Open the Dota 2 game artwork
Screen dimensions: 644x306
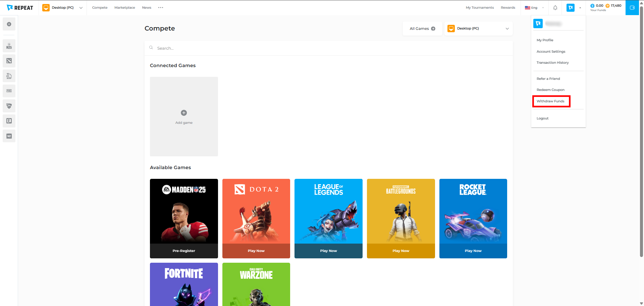click(256, 211)
